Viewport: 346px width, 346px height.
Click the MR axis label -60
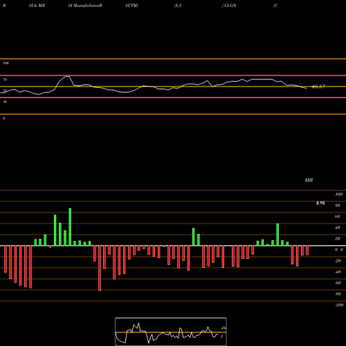pyautogui.click(x=338, y=283)
